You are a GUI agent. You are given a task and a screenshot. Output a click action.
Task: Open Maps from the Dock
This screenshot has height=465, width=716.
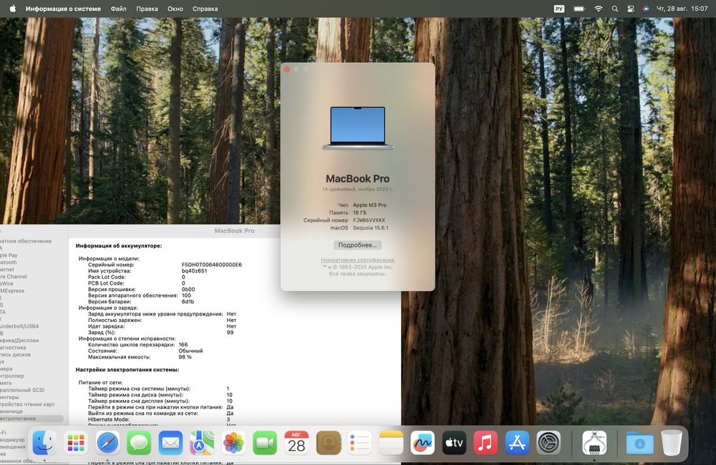[202, 443]
